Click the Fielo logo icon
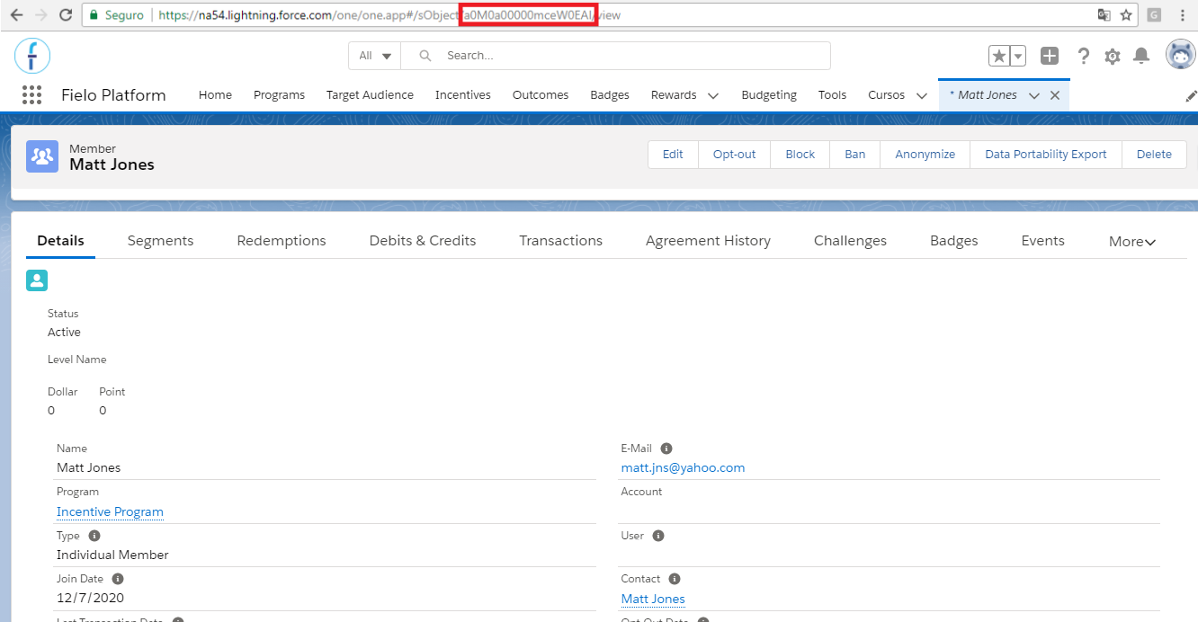 pos(32,56)
